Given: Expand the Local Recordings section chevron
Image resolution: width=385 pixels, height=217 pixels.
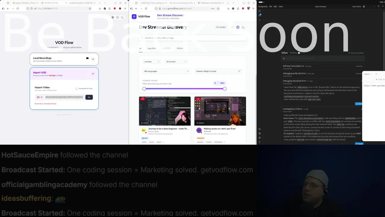Looking at the screenshot, I should pyautogui.click(x=93, y=59).
